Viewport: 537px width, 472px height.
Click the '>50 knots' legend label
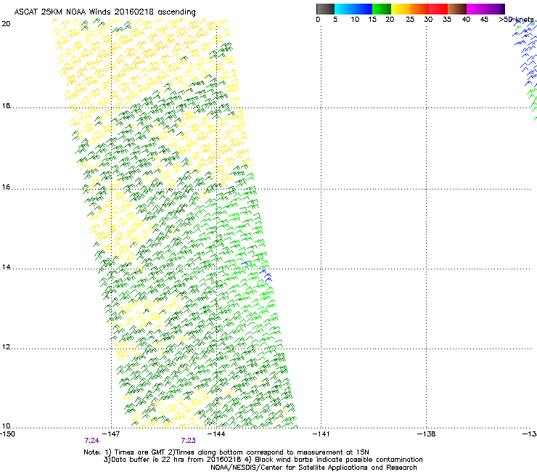(x=516, y=20)
